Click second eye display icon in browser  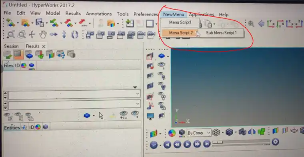pos(19,117)
